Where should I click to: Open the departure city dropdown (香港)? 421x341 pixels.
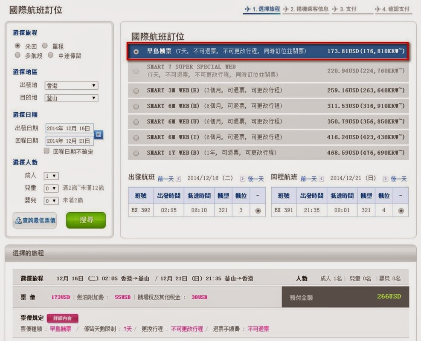click(x=71, y=86)
